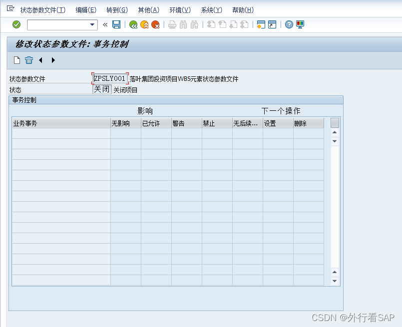Cancel with the red X icon
The width and height of the screenshot is (402, 327).
coord(155,24)
